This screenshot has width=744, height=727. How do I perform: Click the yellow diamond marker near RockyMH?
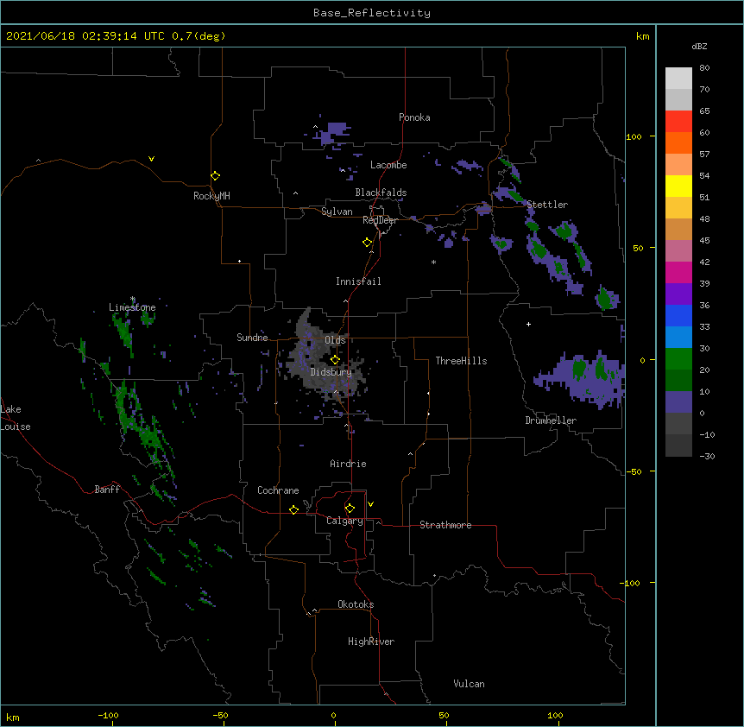[x=215, y=176]
